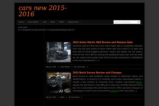This screenshot has width=159, height=106.
Task: Open '2015 Aston Martin Db9 Review' article title
Action: (x=103, y=42)
